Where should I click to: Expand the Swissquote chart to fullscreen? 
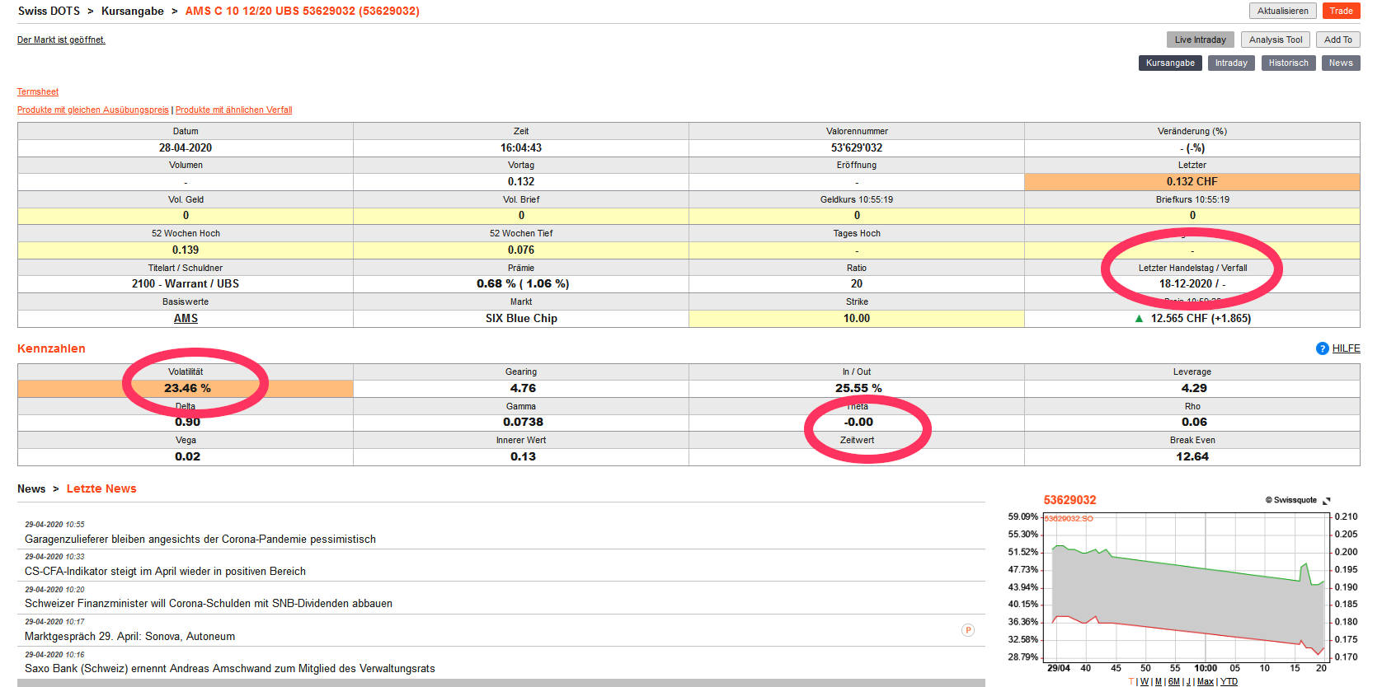coord(1327,501)
